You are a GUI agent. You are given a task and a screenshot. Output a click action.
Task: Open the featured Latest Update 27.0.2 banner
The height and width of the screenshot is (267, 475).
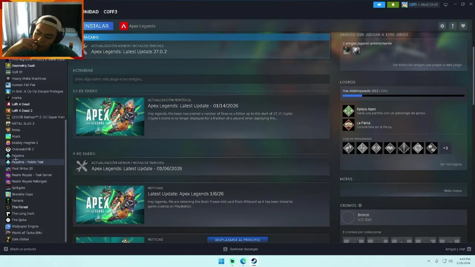(x=206, y=49)
